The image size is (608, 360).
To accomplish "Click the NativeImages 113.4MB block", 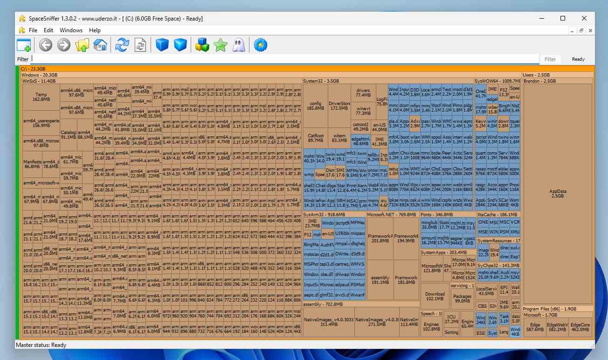I will coord(409,322).
